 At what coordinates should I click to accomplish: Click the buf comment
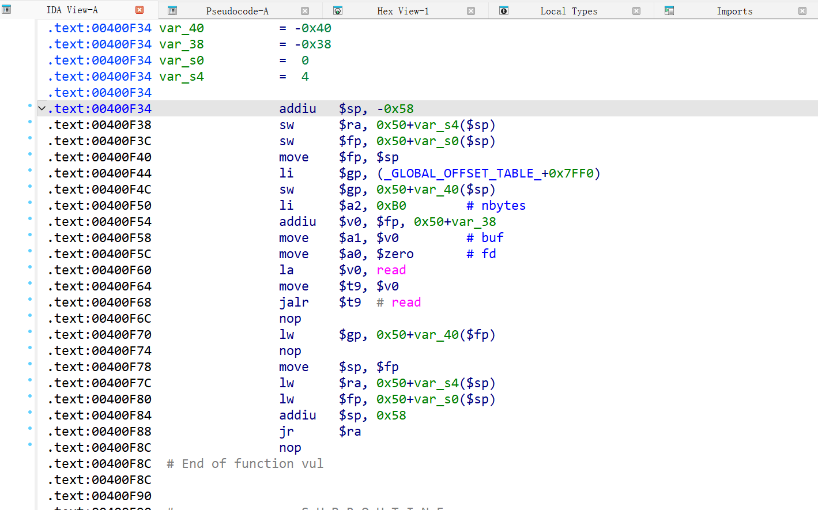[x=493, y=238]
